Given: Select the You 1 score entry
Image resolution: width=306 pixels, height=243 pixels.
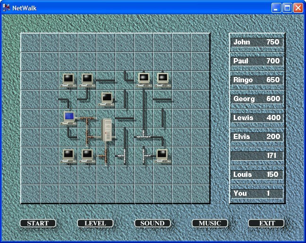Looking at the screenshot, I should pyautogui.click(x=257, y=194).
